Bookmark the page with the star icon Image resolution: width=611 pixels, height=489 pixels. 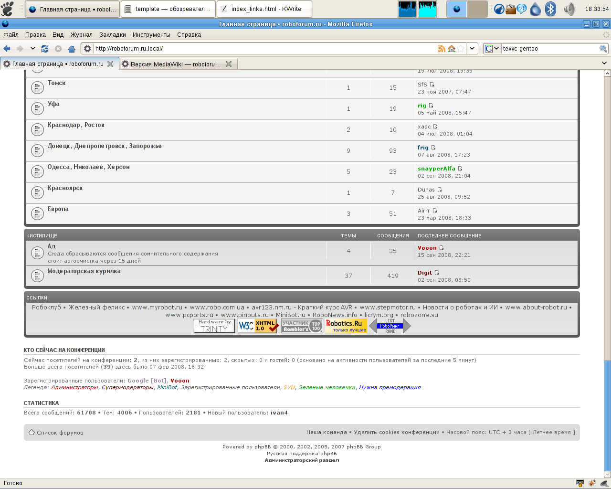click(461, 49)
